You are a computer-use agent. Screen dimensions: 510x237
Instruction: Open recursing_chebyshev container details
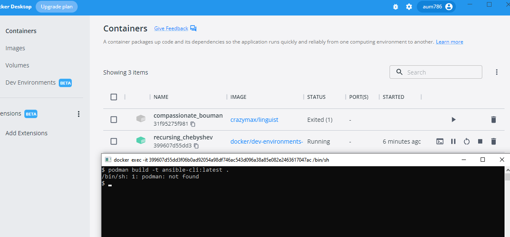pos(183,137)
